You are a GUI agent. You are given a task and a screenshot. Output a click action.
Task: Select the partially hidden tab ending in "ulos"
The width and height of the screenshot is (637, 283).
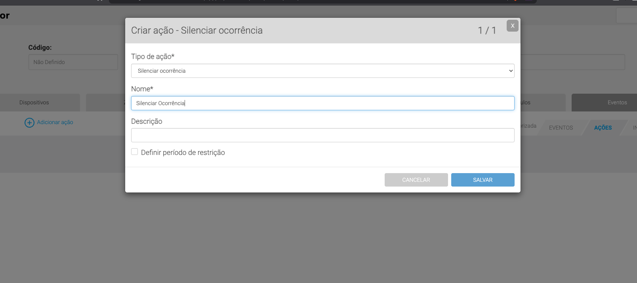point(542,102)
